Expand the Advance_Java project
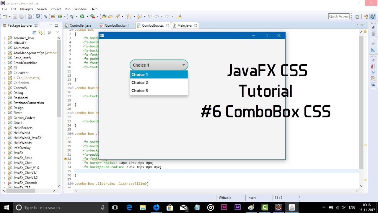This screenshot has height=213, width=378. click(x=4, y=38)
